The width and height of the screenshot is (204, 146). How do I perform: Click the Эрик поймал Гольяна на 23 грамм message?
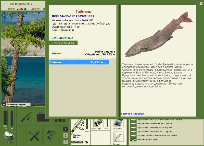[x=155, y=132]
